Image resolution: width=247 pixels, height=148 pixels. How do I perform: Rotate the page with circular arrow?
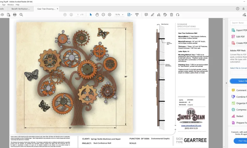point(178,15)
